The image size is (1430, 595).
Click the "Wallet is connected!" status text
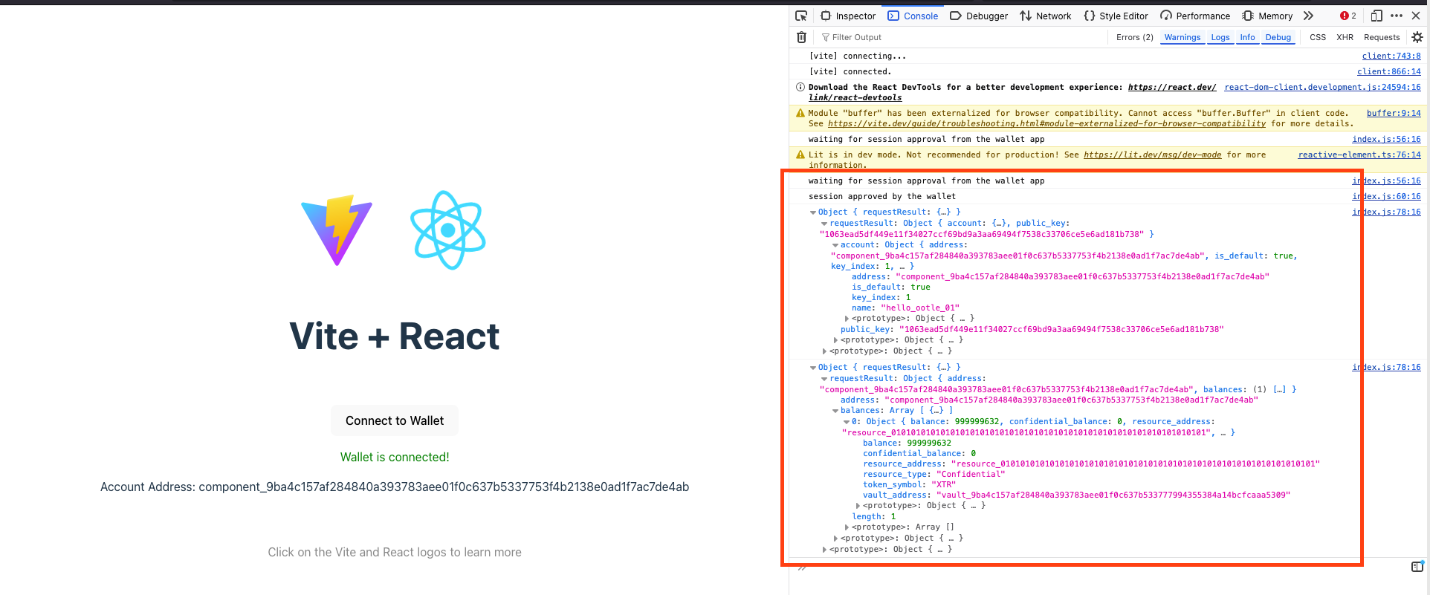pyautogui.click(x=395, y=458)
